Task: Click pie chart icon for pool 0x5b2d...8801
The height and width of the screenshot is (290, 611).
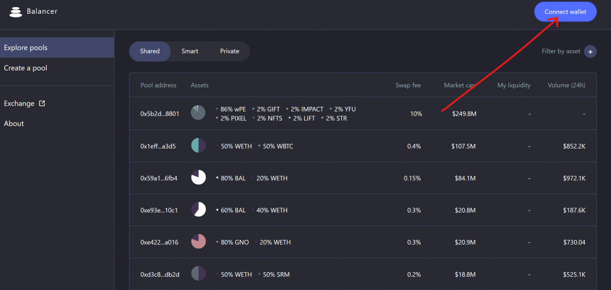Action: (x=198, y=113)
